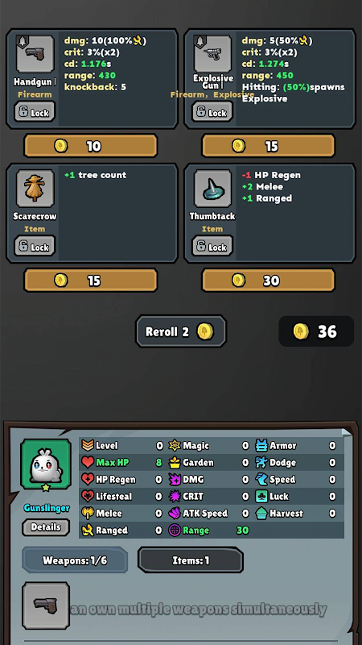
Task: Open the Gunslinger Details
Action: [x=46, y=527]
